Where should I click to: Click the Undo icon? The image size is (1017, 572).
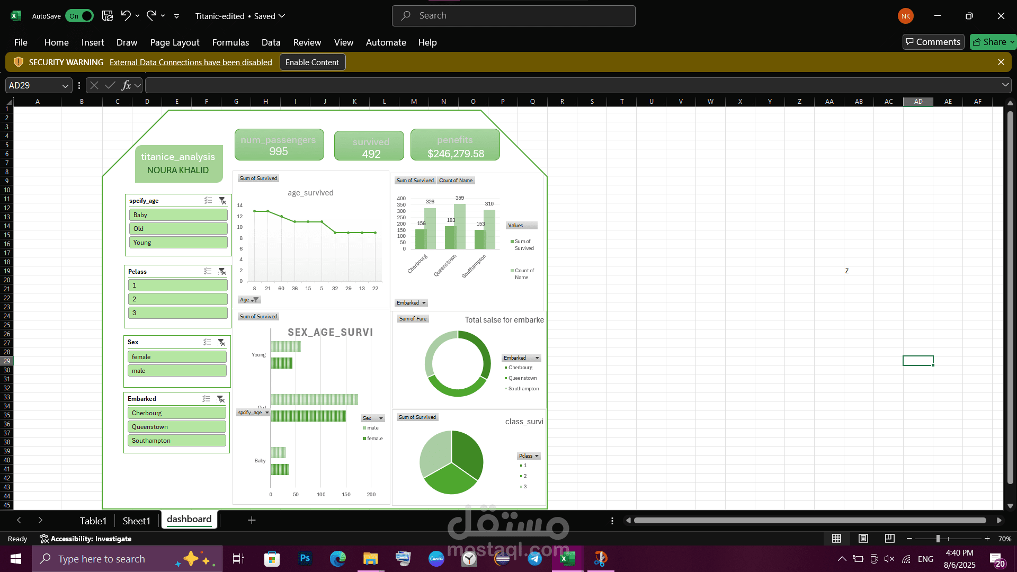click(x=125, y=16)
